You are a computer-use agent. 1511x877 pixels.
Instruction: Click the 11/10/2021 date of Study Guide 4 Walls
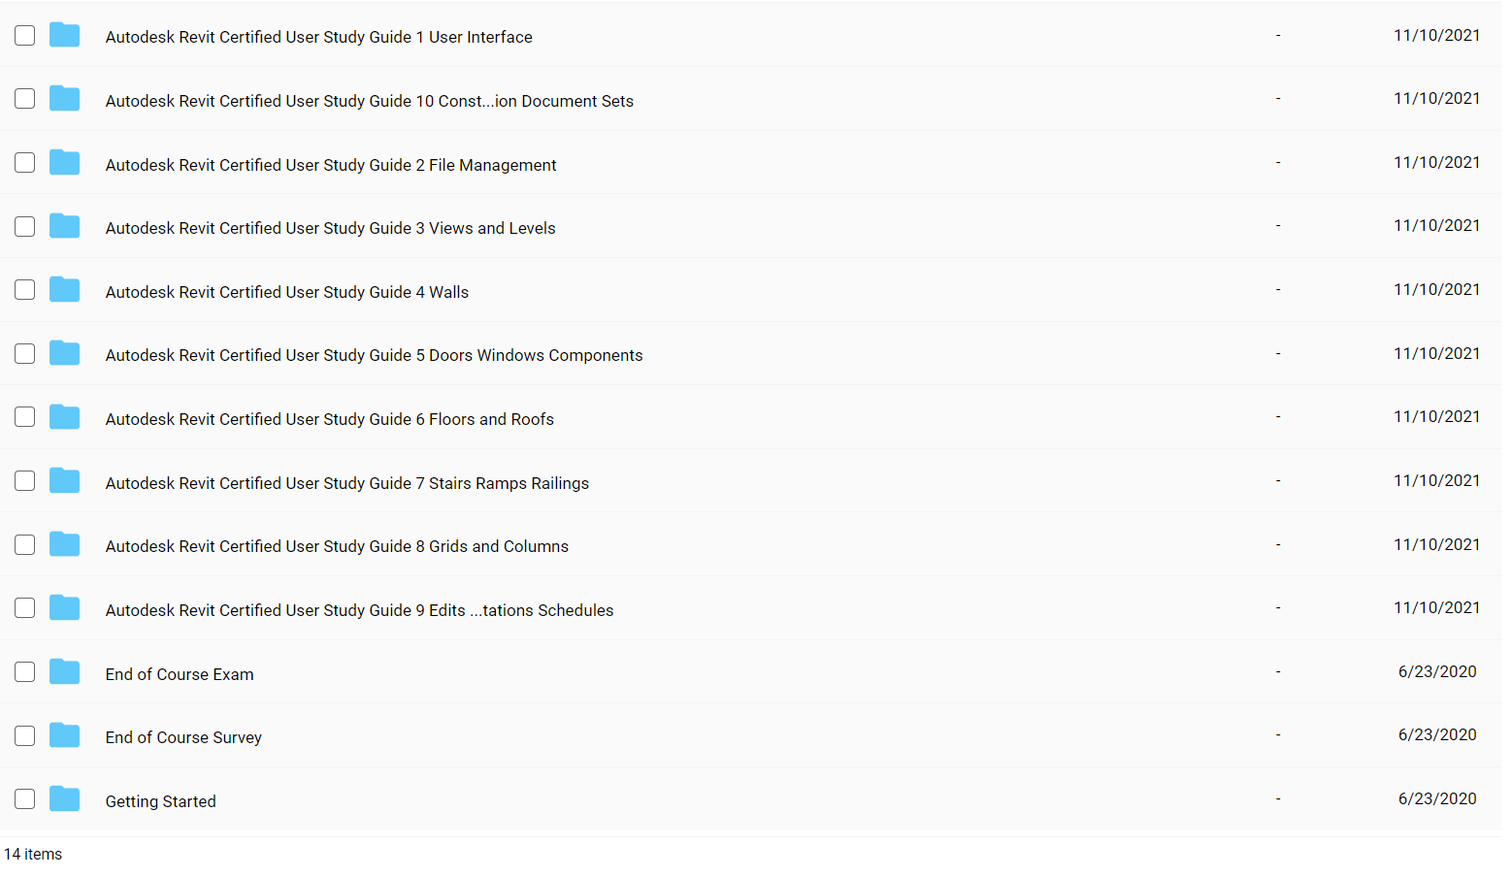tap(1436, 289)
